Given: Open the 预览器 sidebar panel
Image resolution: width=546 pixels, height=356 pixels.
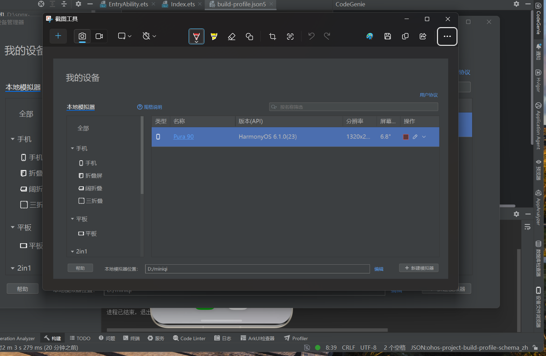Looking at the screenshot, I should point(538,170).
